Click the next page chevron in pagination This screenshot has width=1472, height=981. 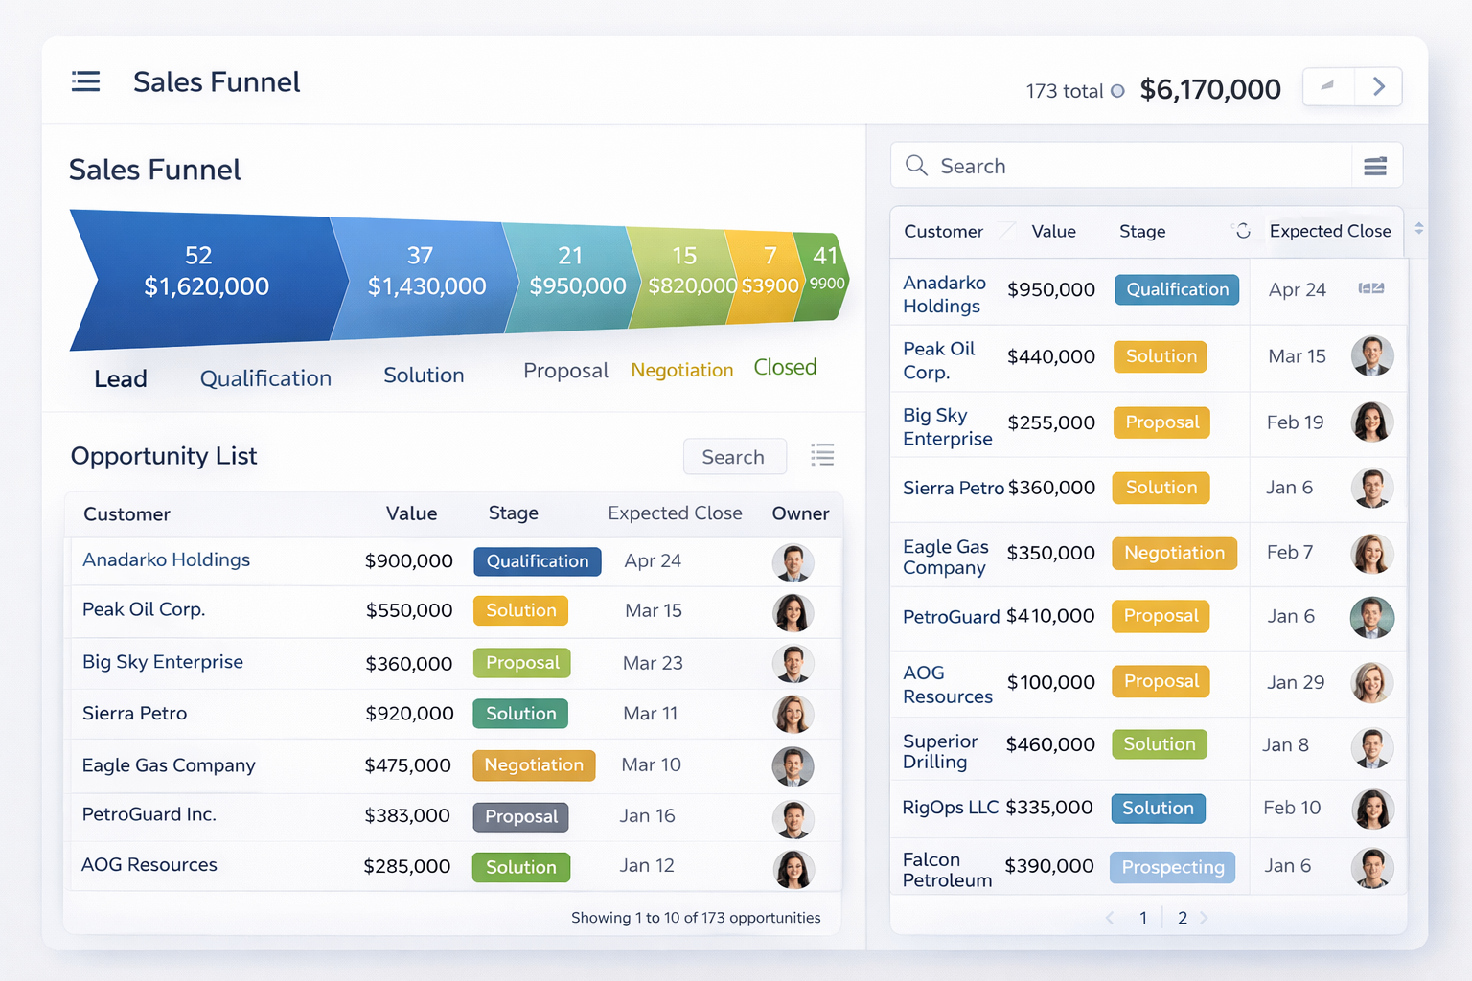click(x=1205, y=918)
